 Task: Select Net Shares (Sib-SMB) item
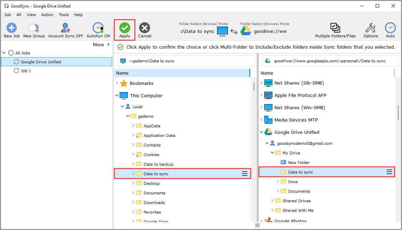click(299, 83)
